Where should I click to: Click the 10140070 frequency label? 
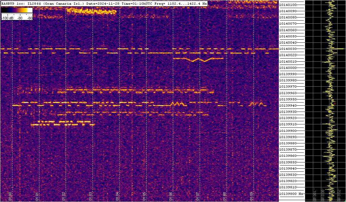[288, 24]
